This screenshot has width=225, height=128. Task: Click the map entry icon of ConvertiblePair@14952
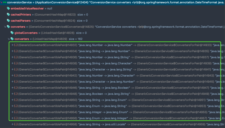[16, 106]
